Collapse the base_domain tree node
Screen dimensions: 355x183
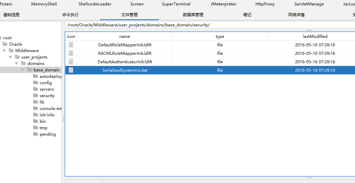pyautogui.click(x=23, y=70)
